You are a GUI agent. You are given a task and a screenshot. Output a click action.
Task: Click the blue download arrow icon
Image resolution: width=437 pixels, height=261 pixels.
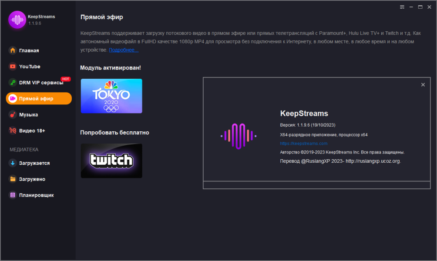13,163
